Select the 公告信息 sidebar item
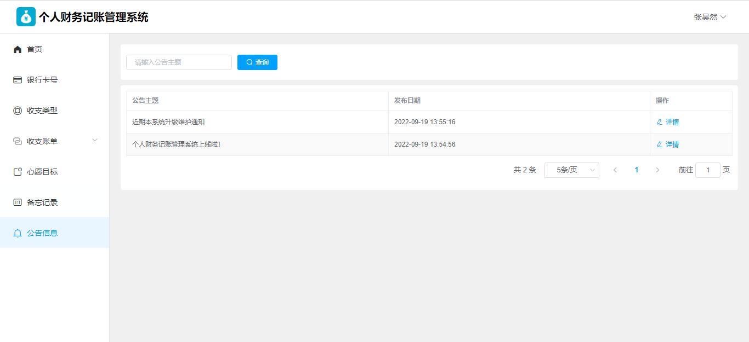 click(54, 233)
